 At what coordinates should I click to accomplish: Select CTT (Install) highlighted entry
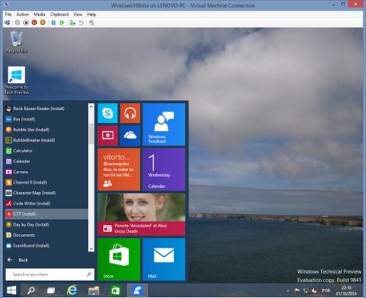(x=46, y=214)
